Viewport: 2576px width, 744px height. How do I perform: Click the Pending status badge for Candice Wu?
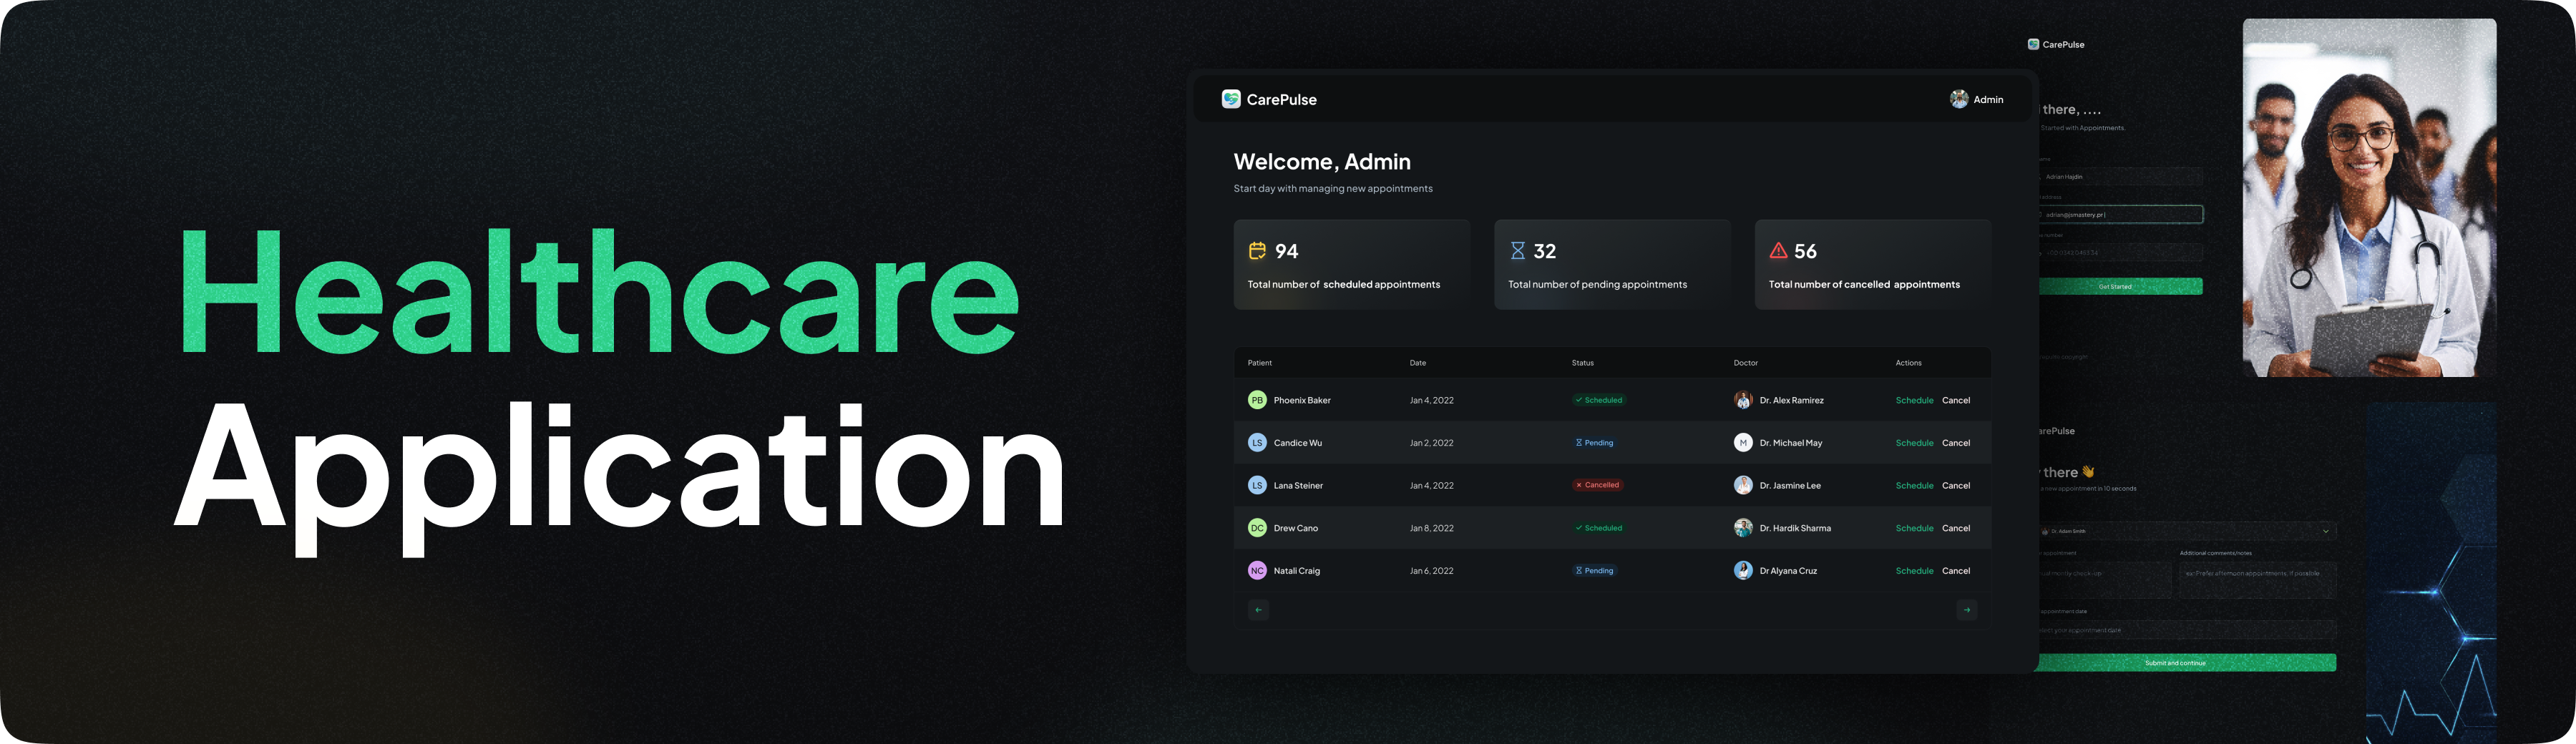(1595, 443)
